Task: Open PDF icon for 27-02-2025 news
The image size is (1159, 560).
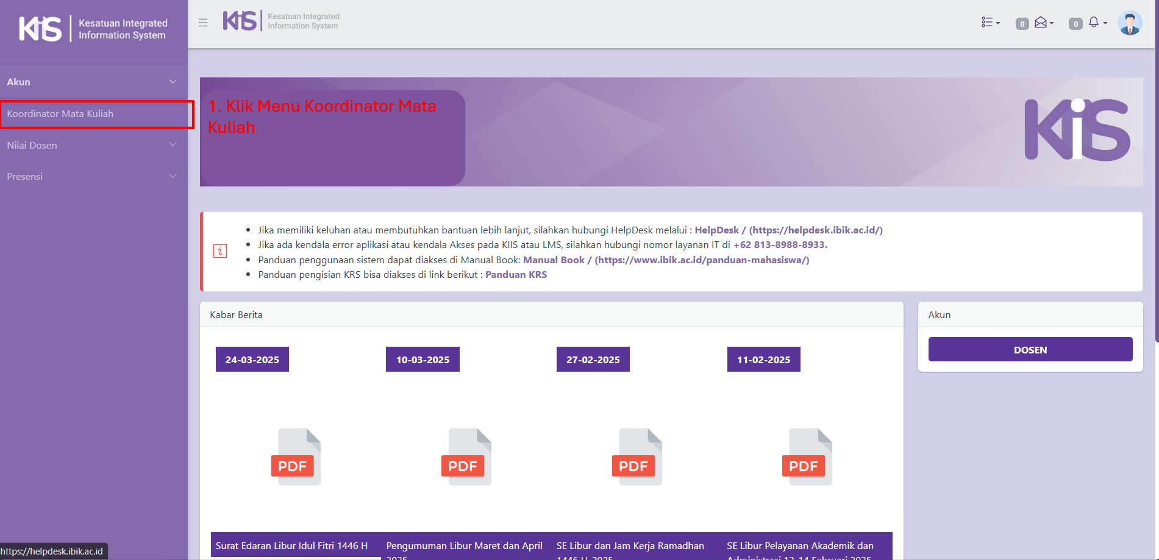Action: click(x=637, y=457)
